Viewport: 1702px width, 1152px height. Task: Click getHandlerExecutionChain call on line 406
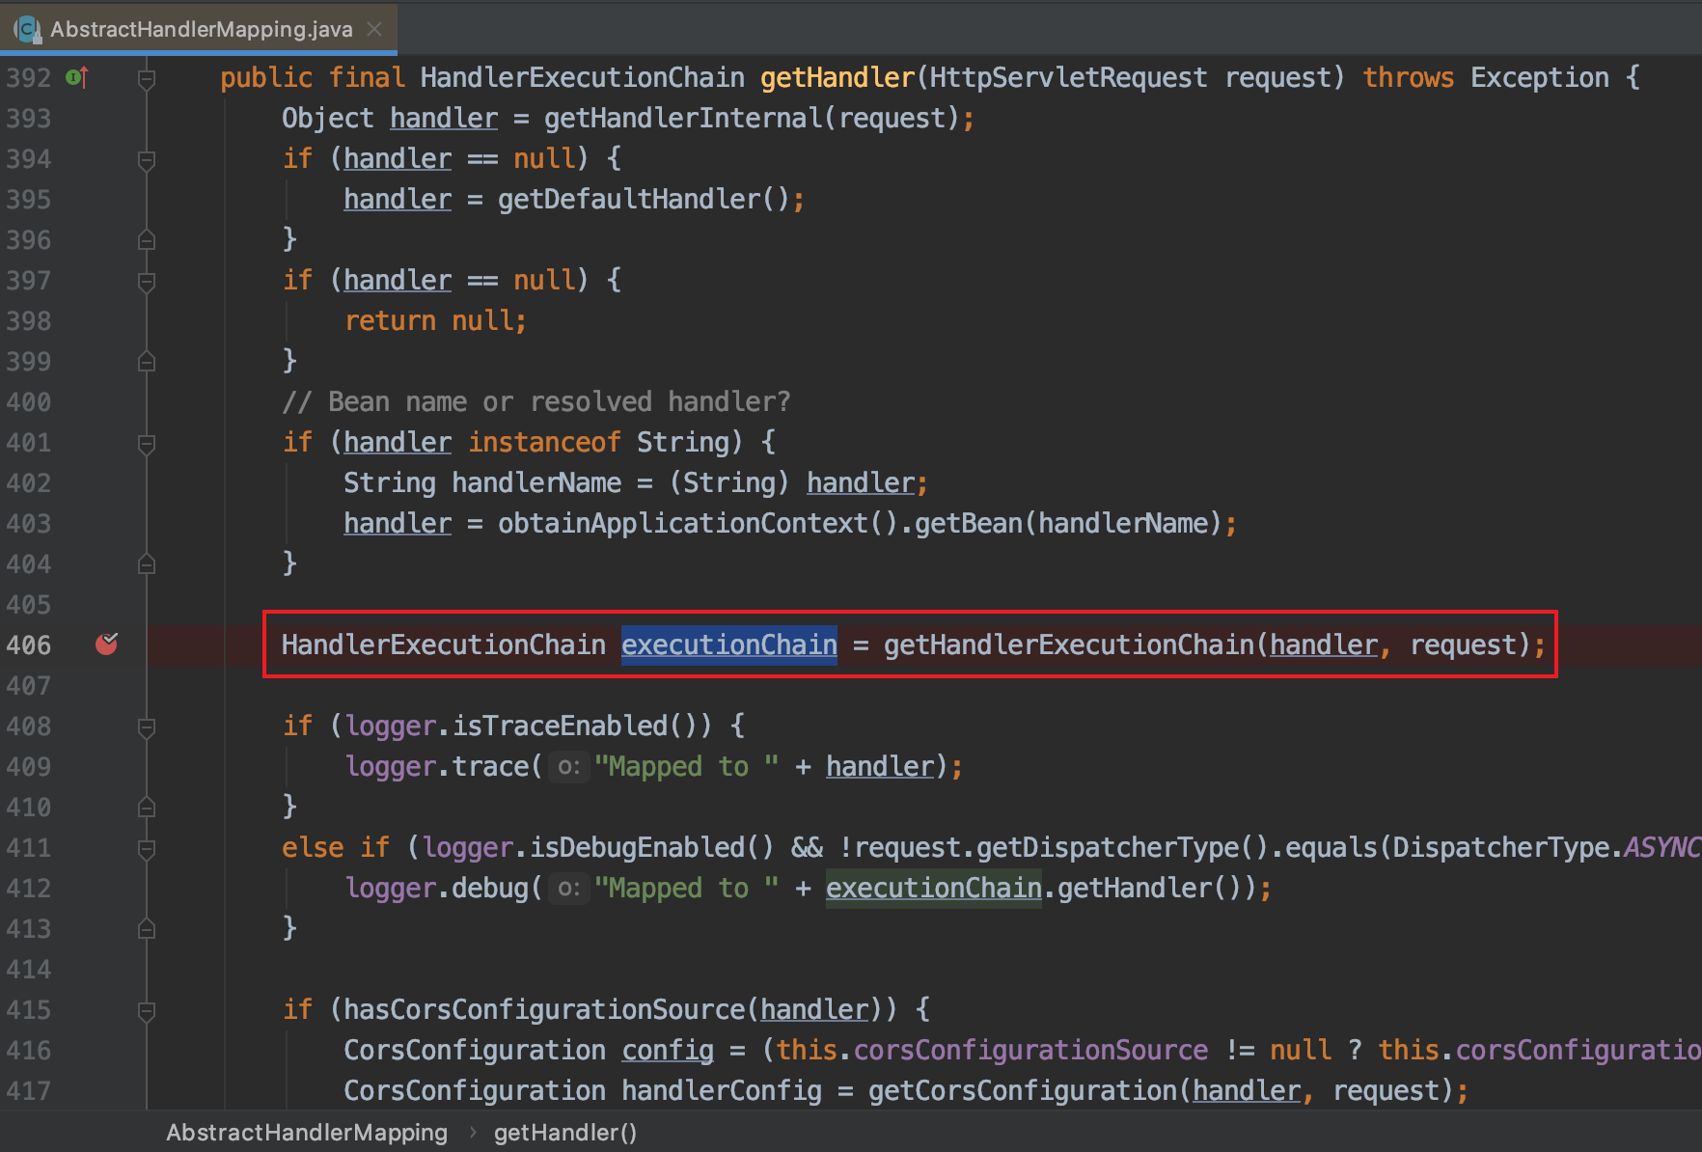(1069, 645)
